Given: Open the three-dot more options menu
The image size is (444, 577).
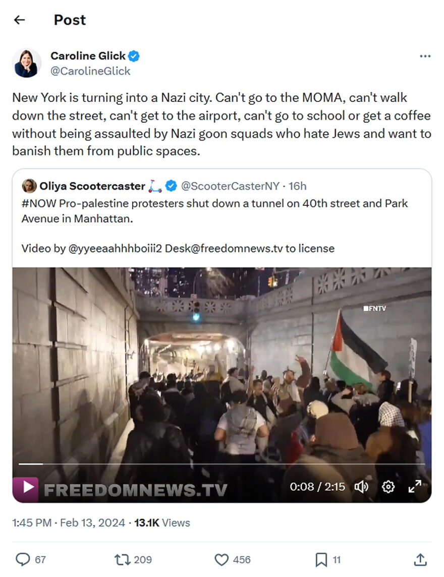Looking at the screenshot, I should 425,56.
